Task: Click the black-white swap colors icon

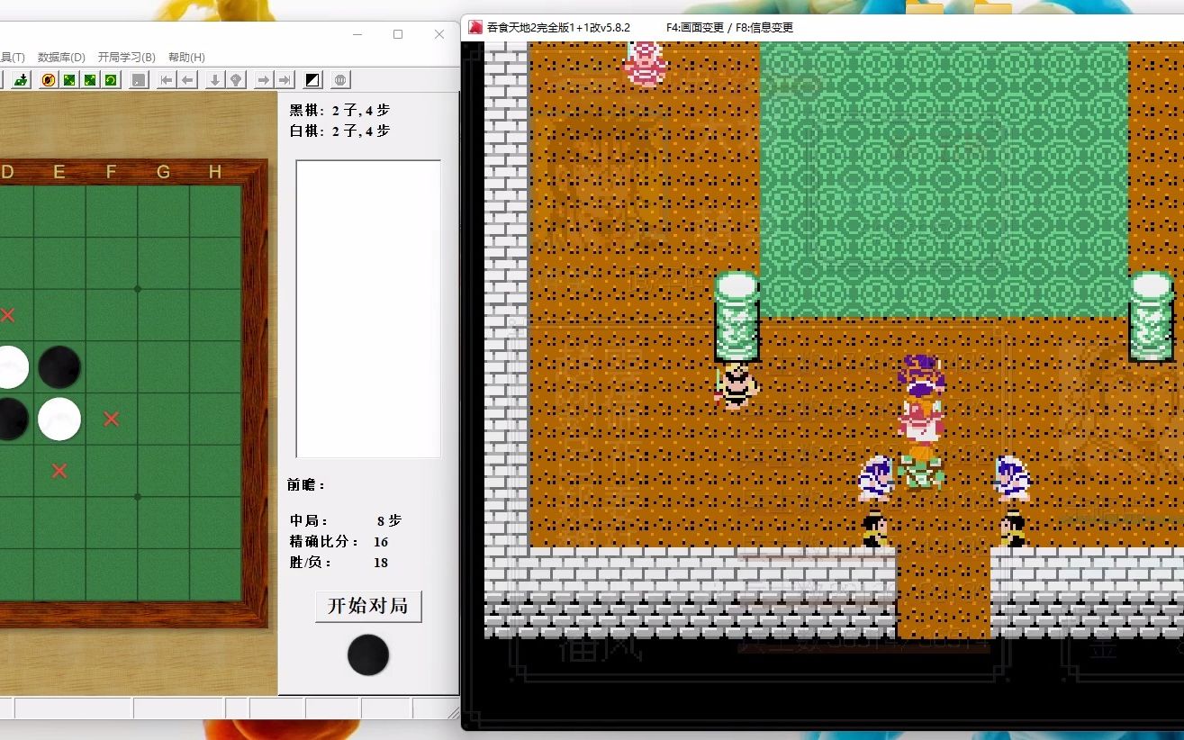Action: [312, 80]
